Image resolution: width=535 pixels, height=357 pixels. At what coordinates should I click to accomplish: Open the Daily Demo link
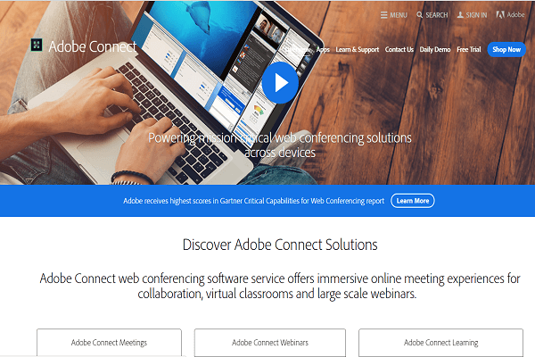pyautogui.click(x=435, y=50)
